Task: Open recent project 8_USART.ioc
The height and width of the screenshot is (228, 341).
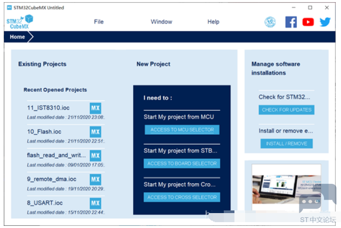Action: (x=45, y=203)
